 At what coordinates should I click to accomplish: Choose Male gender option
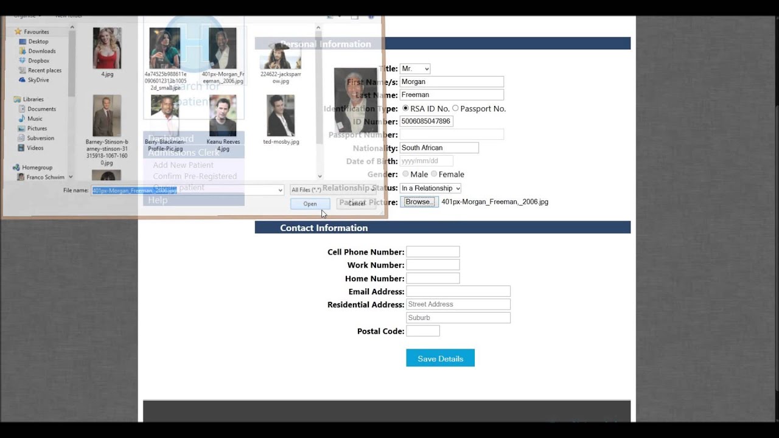point(405,174)
